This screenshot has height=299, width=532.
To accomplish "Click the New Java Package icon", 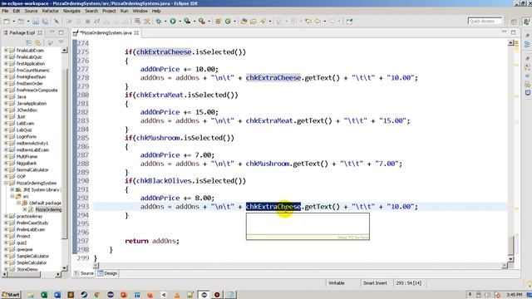I will pyautogui.click(x=218, y=22).
